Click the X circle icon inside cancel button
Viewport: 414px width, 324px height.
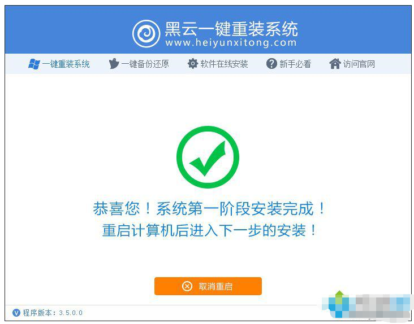click(x=187, y=286)
